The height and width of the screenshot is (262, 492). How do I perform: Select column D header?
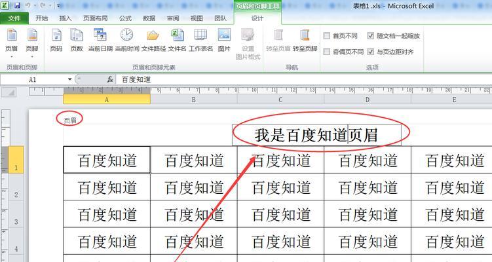coord(368,100)
